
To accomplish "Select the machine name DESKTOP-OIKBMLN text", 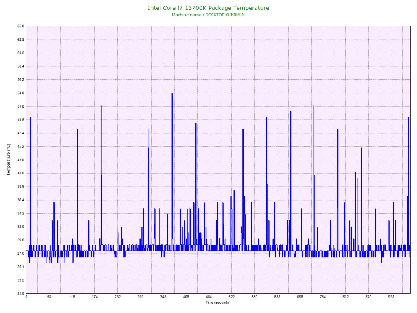I will point(208,15).
